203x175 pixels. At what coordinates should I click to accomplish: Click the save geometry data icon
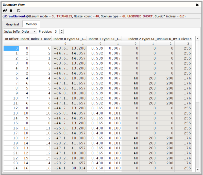click(19, 10)
